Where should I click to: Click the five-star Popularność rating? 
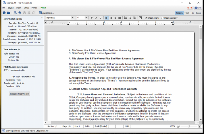pos(21,83)
